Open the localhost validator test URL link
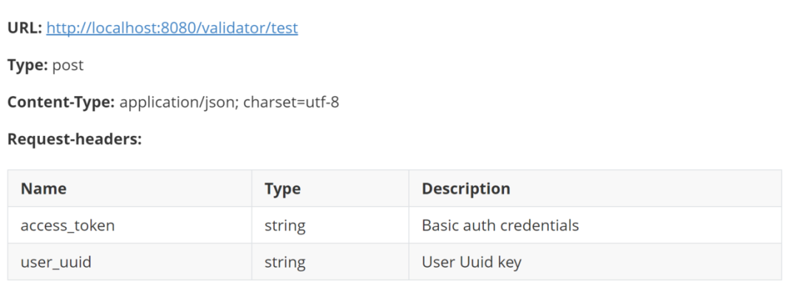The image size is (798, 292). pyautogui.click(x=172, y=28)
